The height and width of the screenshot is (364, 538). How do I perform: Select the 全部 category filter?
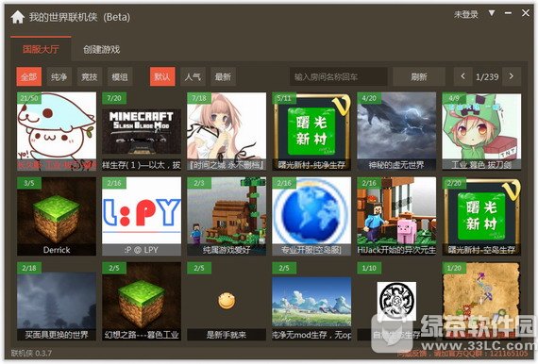click(29, 76)
